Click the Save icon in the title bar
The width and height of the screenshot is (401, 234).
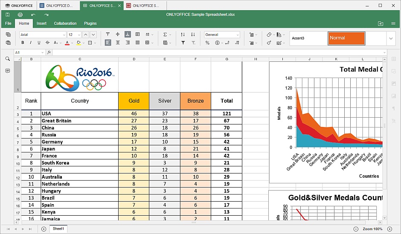8,14
